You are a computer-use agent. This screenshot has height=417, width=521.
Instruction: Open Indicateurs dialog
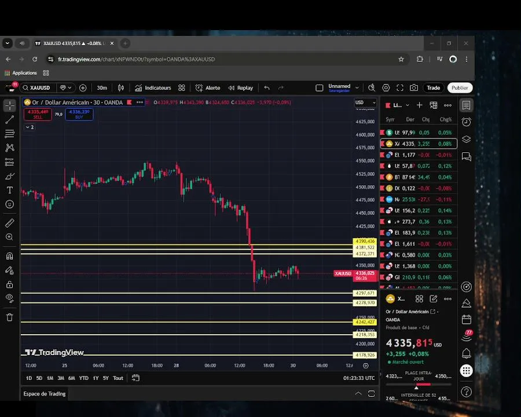pos(153,88)
